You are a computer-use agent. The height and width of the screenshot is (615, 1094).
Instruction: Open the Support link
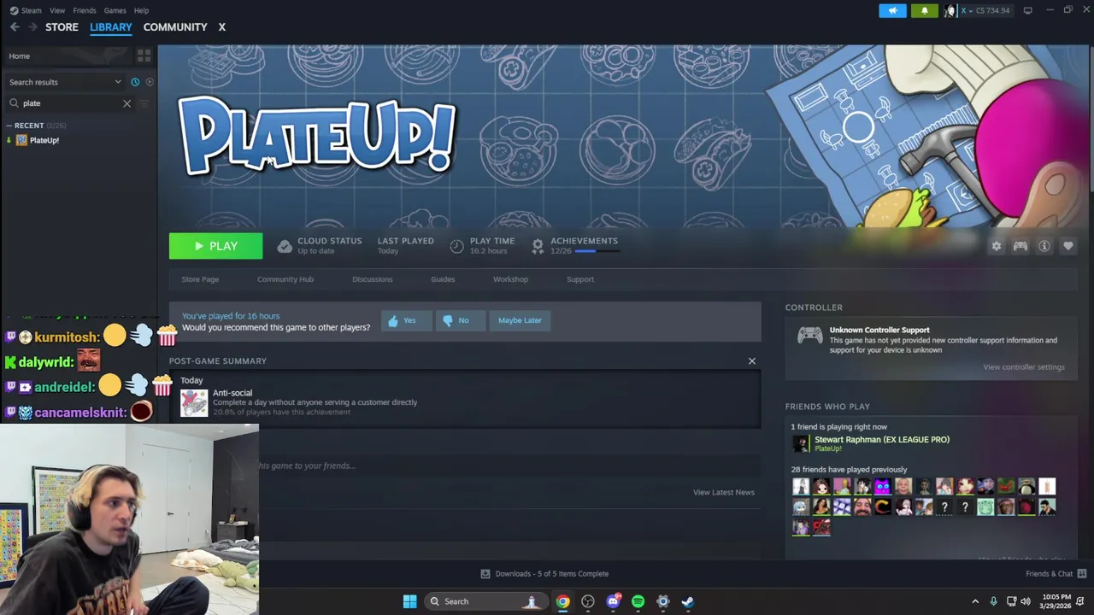pyautogui.click(x=580, y=279)
